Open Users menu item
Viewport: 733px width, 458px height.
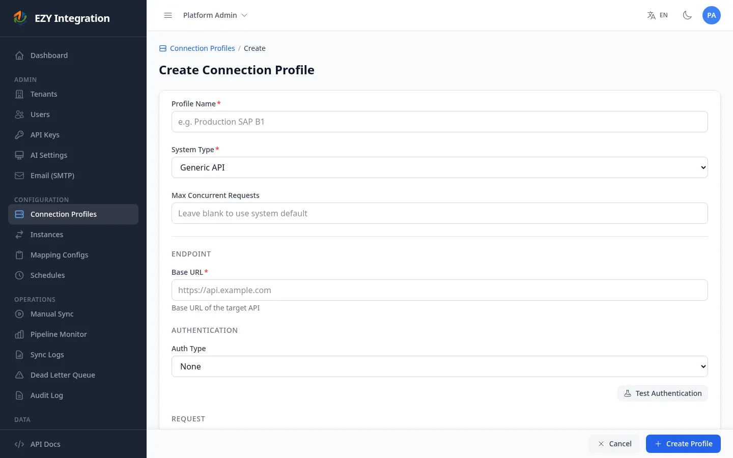[73, 114]
